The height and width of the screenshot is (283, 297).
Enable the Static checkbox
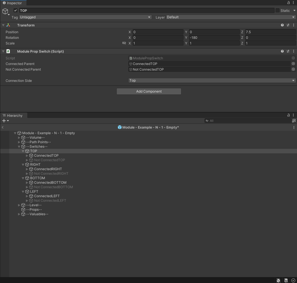[278, 10]
